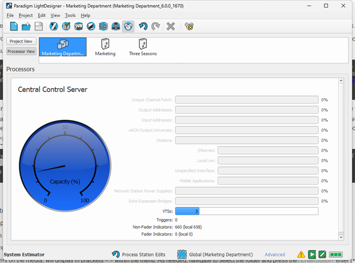Click the faders with green checkmark icon
Screen dimensions: 355x263
point(66,26)
